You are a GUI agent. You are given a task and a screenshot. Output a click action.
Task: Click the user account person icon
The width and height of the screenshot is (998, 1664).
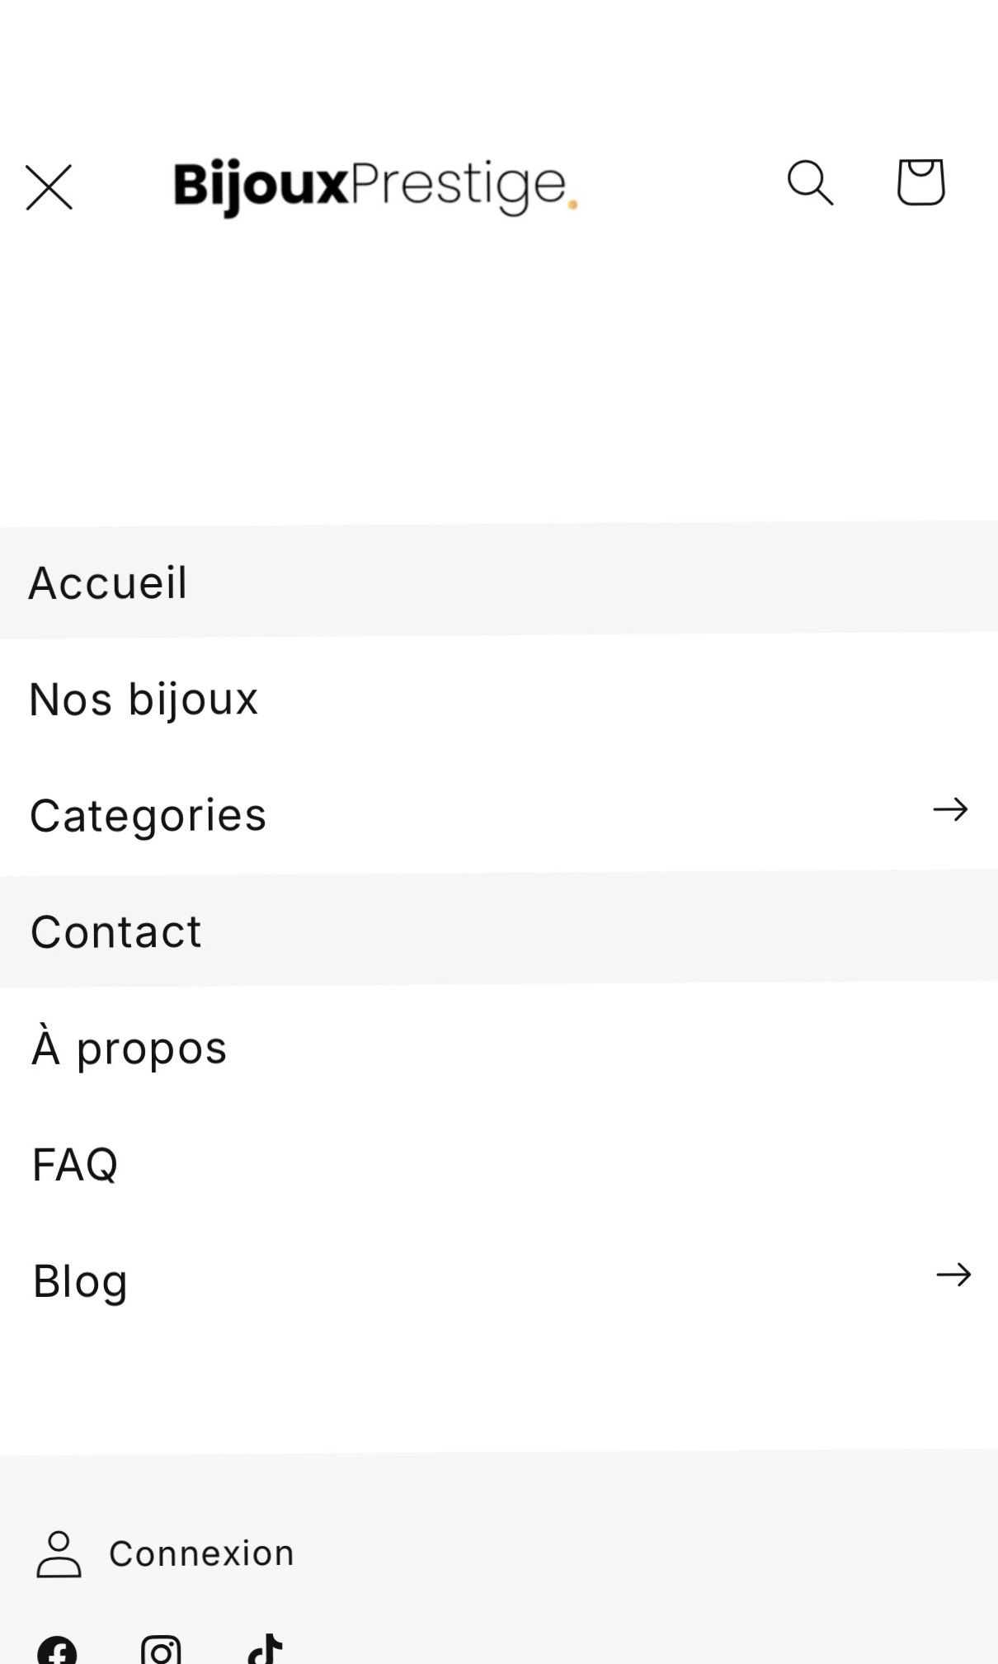59,1554
